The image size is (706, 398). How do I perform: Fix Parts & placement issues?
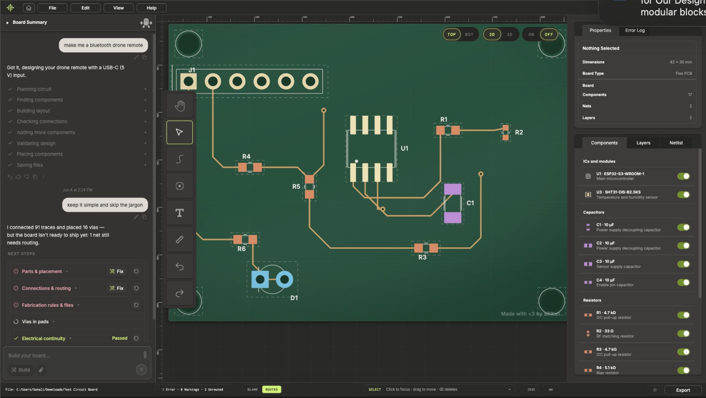(x=117, y=271)
